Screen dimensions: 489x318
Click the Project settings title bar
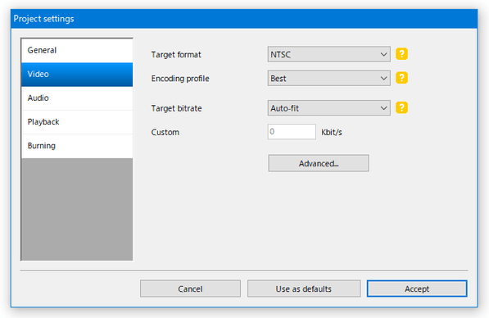pyautogui.click(x=244, y=19)
